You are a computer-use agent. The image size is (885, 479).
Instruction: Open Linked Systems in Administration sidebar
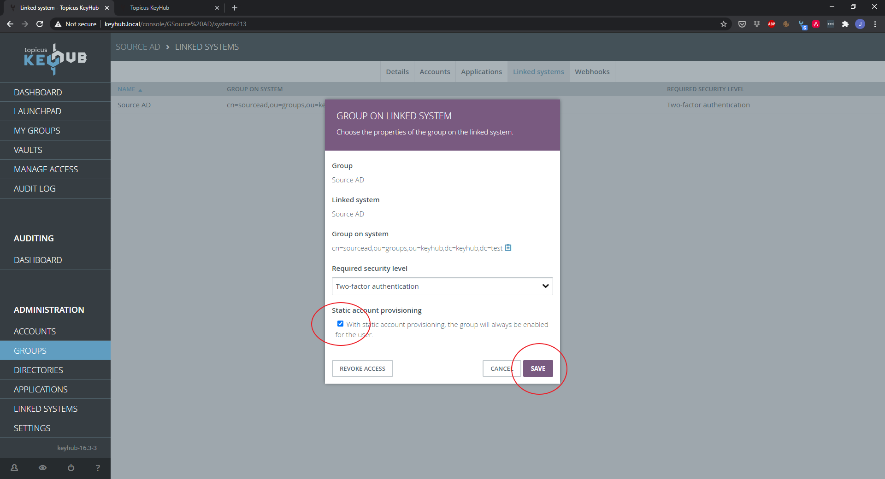55,409
